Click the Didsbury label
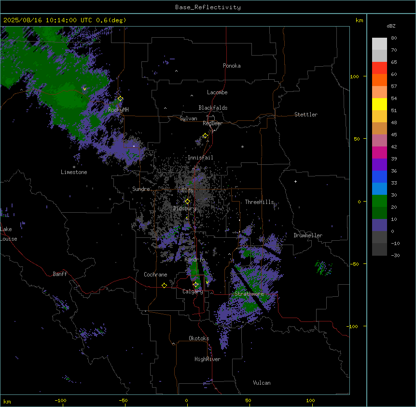Screen dimensions: 416x407 pos(185,208)
